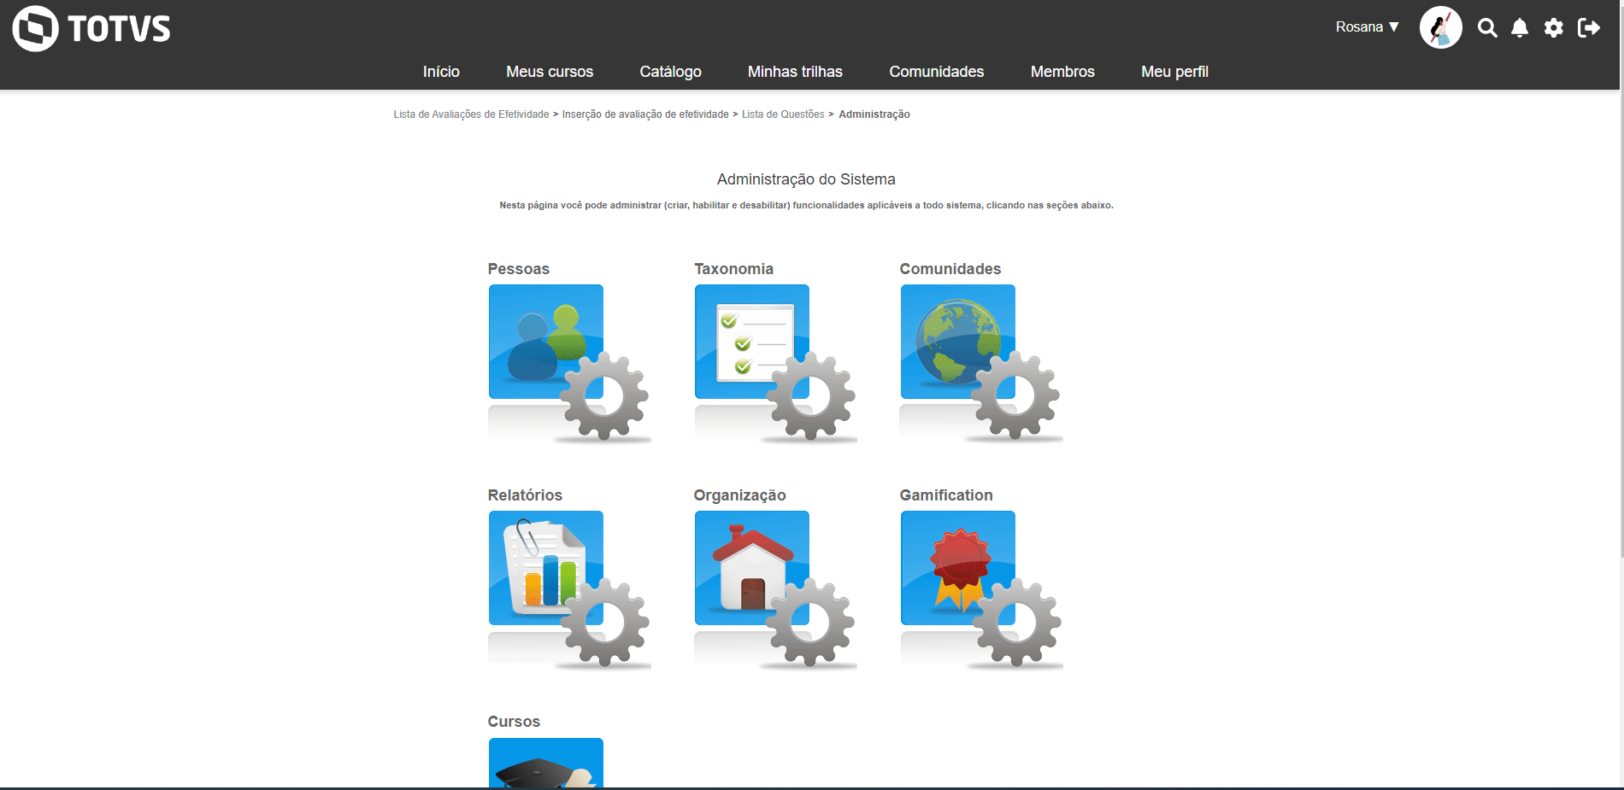Click the Relatórios section title
1624x790 pixels.
click(x=525, y=495)
